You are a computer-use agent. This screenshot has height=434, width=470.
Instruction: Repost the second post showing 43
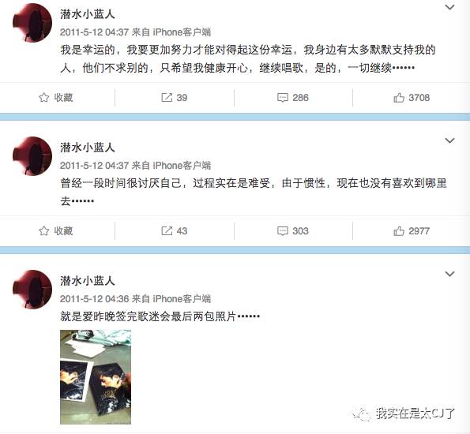click(x=174, y=231)
